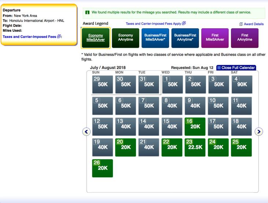Screen dimensions: 268x203
Task: Go to previous calendar dates arrow
Action: tap(86, 132)
